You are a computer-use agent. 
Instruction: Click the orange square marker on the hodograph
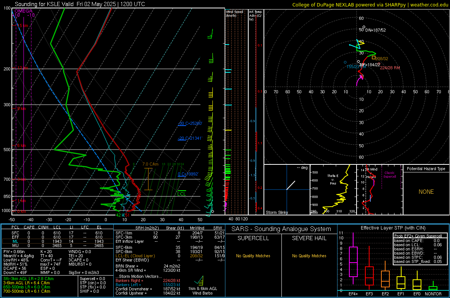(374, 57)
